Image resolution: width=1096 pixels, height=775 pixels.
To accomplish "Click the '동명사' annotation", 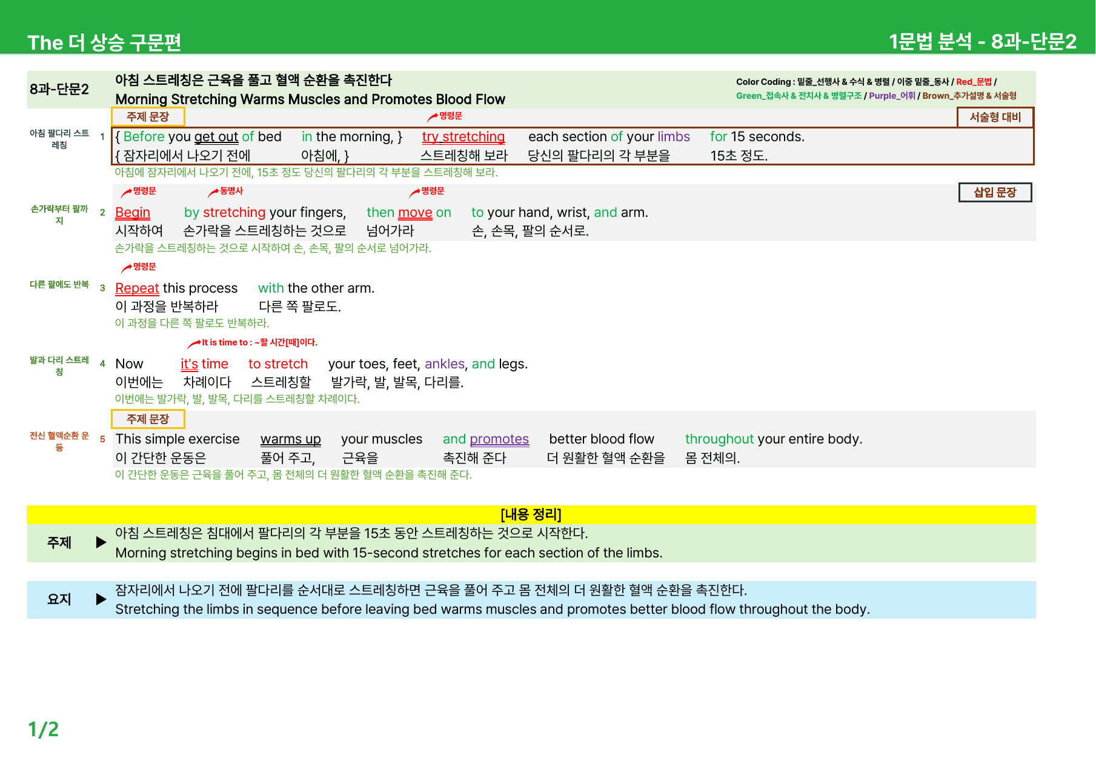I will [226, 191].
